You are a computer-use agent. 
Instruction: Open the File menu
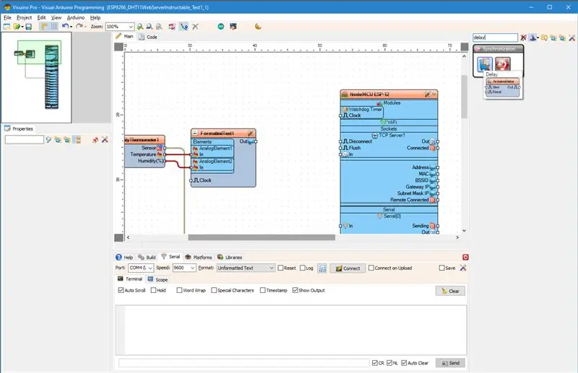click(7, 17)
